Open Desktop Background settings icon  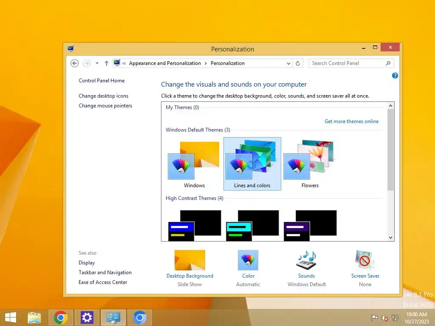click(190, 260)
